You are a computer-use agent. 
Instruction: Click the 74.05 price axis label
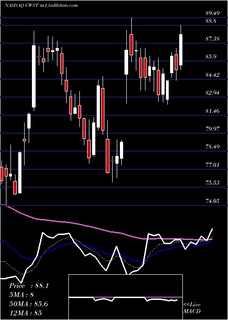(x=212, y=202)
